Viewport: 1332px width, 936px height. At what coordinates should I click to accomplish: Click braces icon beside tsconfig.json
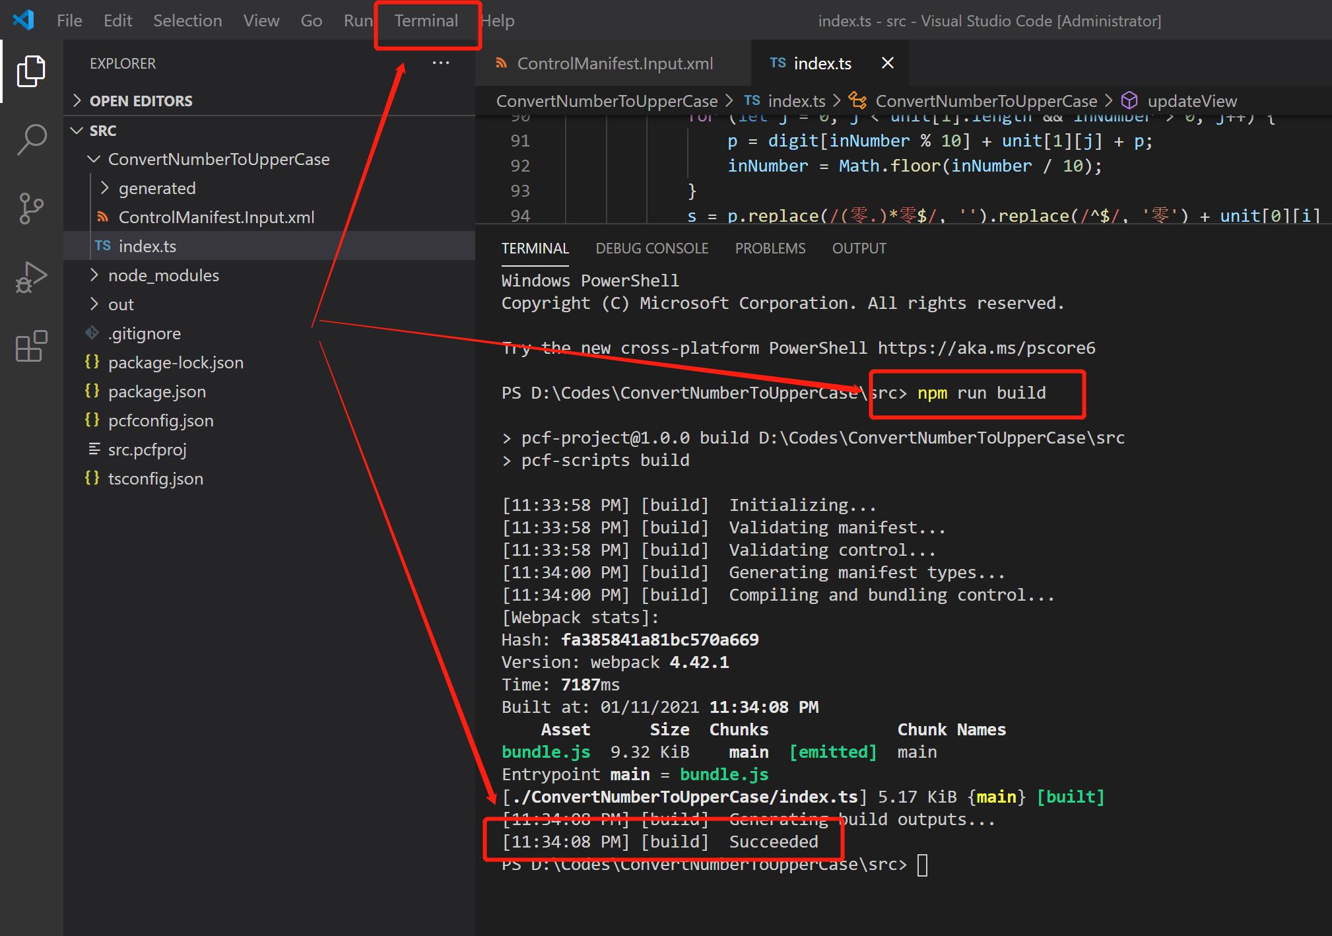click(92, 478)
